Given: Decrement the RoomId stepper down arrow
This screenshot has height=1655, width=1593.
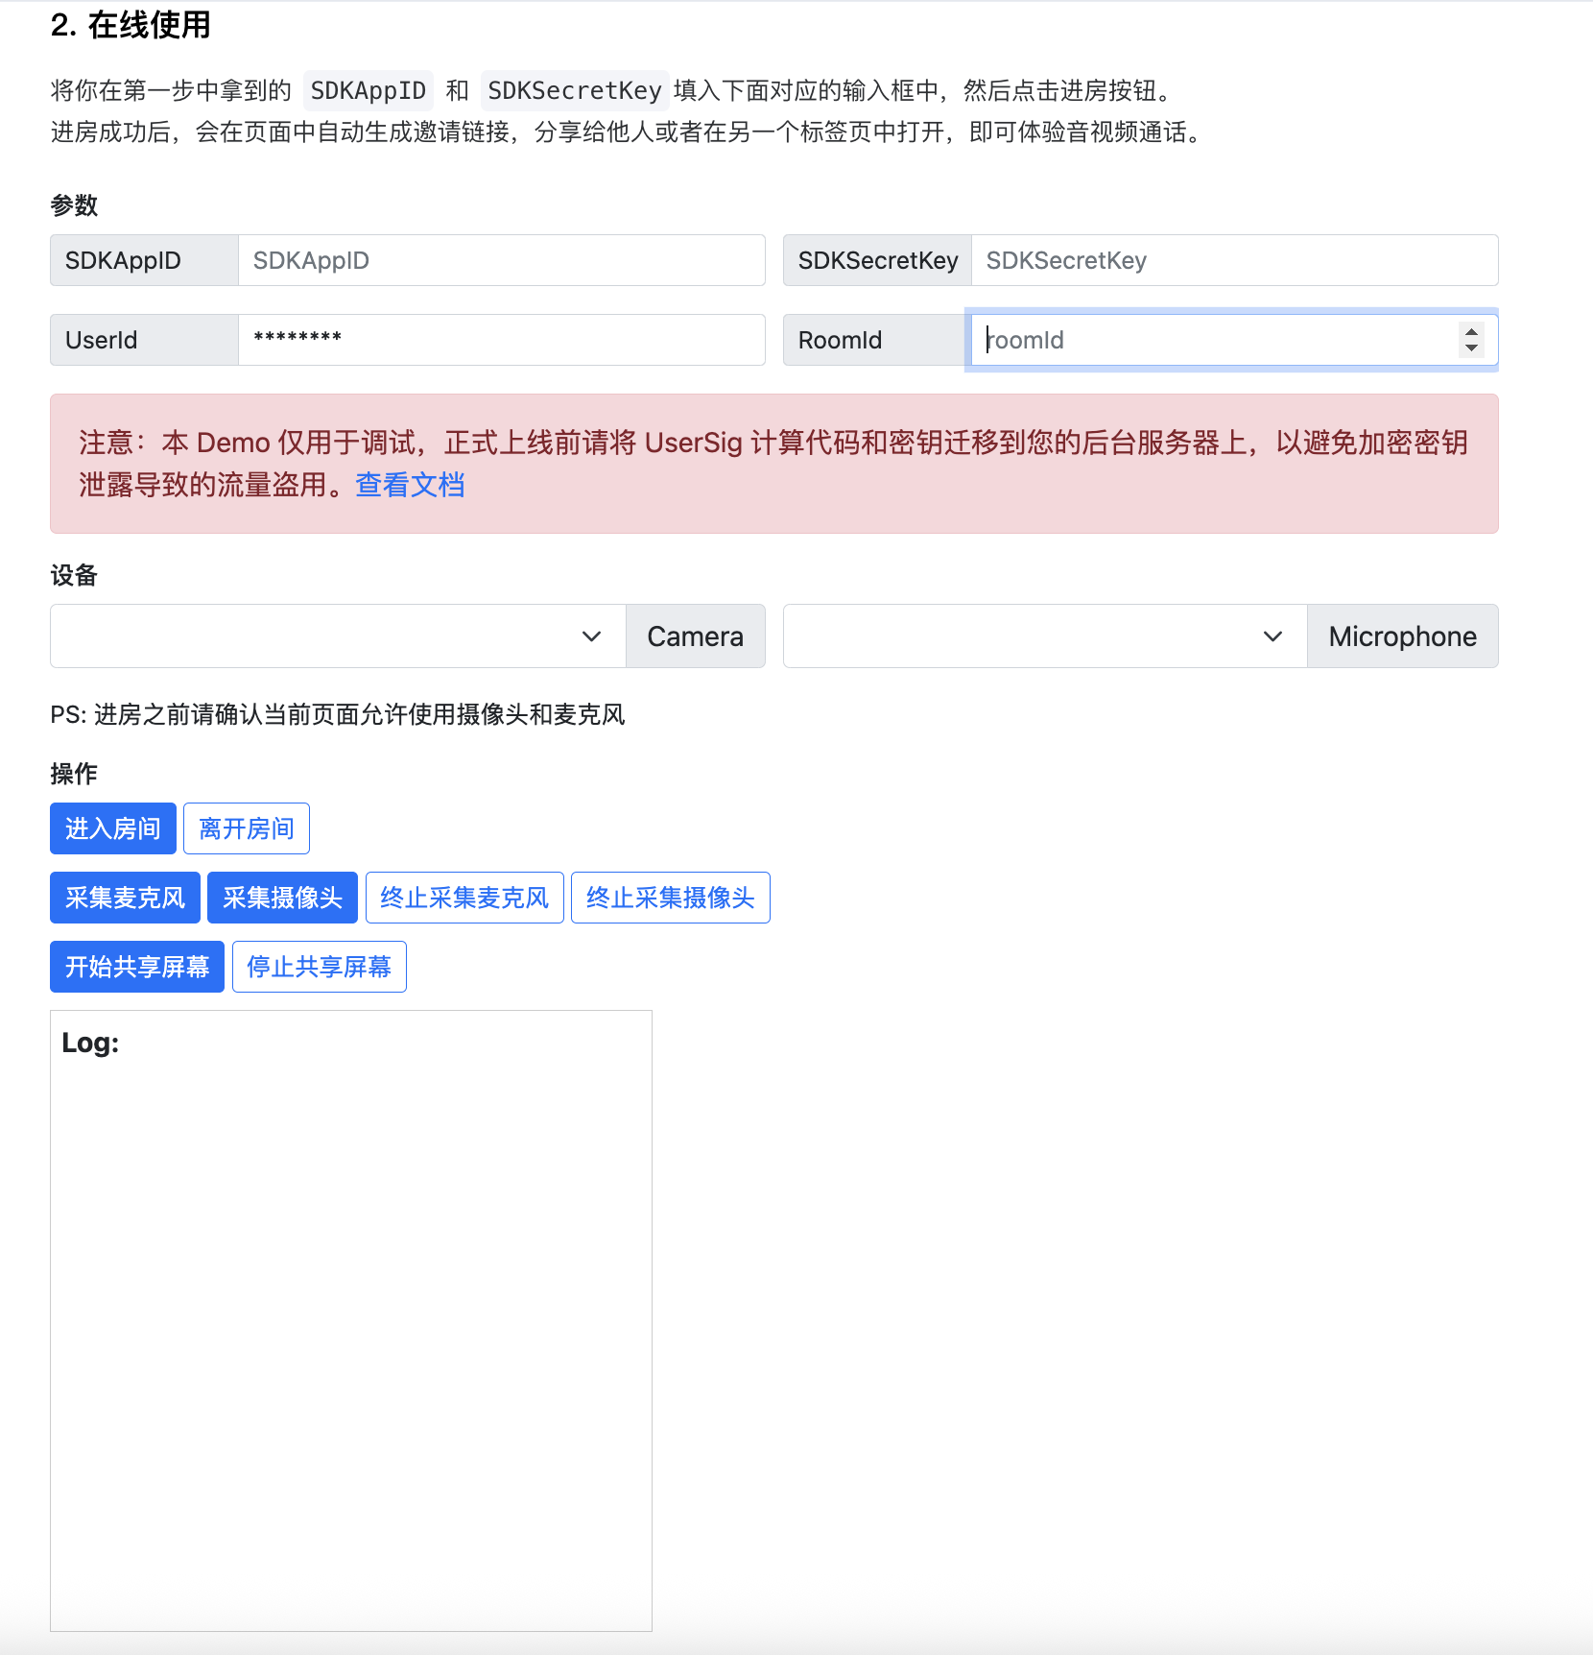Looking at the screenshot, I should pos(1471,348).
